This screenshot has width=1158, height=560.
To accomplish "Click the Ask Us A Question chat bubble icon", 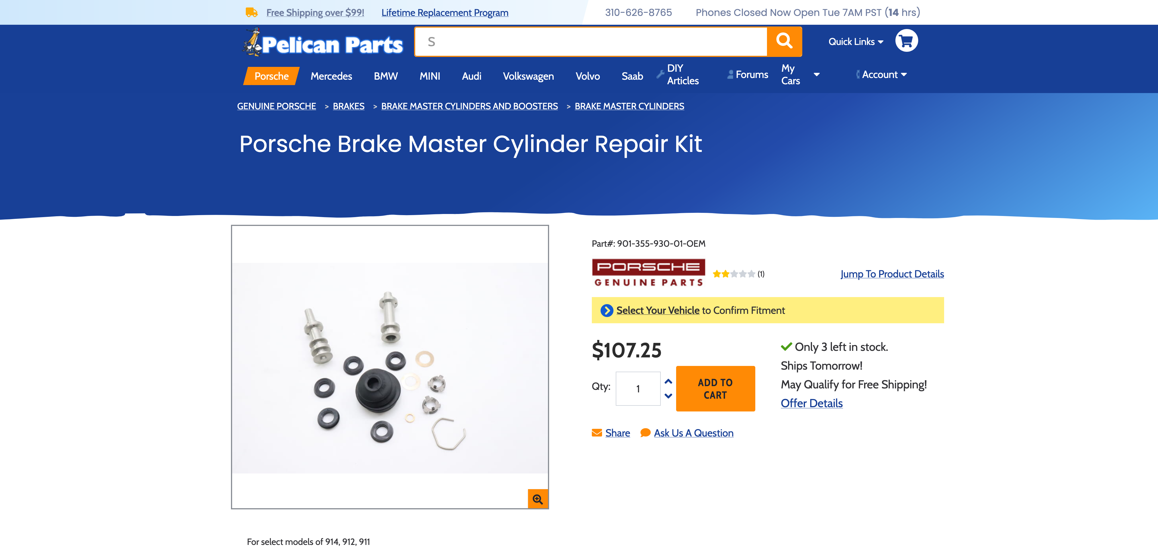I will [x=645, y=433].
